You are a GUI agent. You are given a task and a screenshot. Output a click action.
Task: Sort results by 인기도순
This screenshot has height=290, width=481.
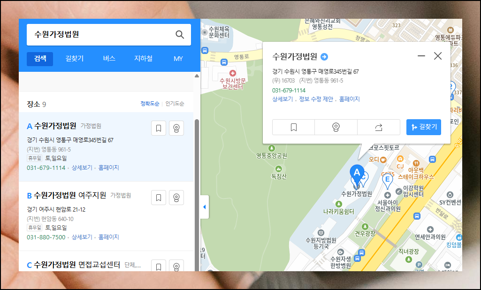coord(175,104)
